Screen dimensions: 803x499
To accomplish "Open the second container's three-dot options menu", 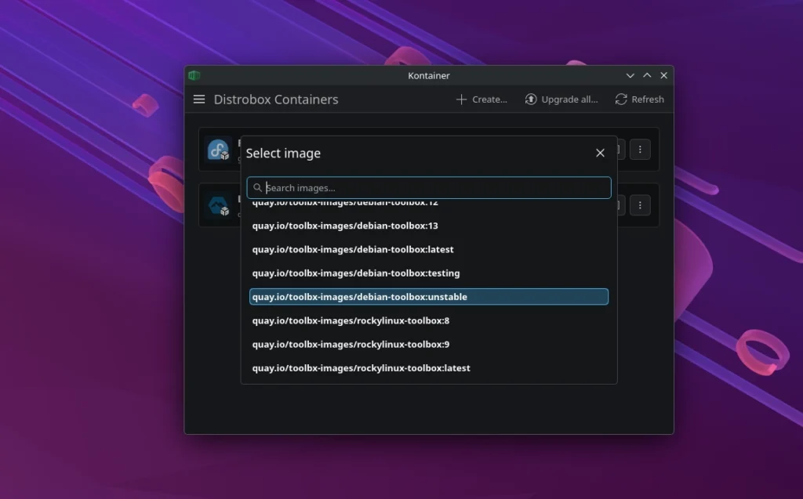I will (640, 205).
